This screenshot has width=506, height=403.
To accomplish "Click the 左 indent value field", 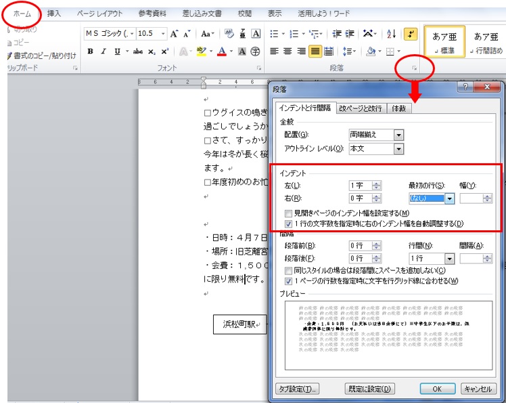I will point(359,186).
